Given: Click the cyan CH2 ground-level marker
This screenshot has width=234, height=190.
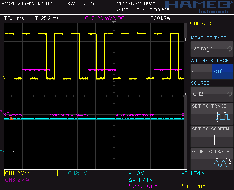Looking at the screenshot, I should [2, 150].
